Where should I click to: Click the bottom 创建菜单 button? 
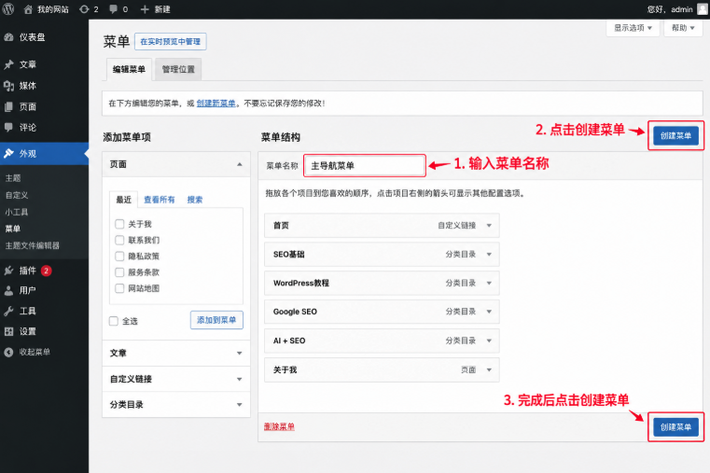tap(675, 427)
